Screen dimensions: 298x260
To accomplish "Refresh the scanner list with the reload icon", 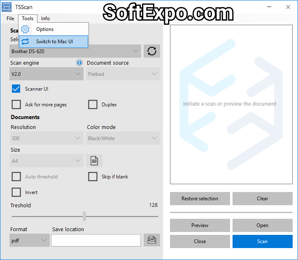I will [x=151, y=51].
